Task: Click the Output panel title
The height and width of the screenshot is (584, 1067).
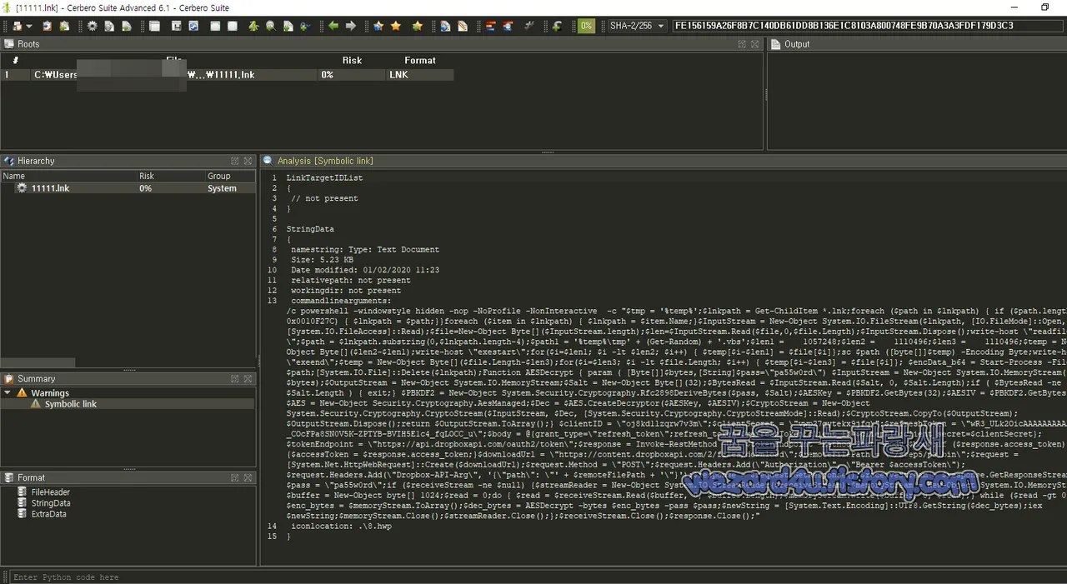Action: (797, 44)
